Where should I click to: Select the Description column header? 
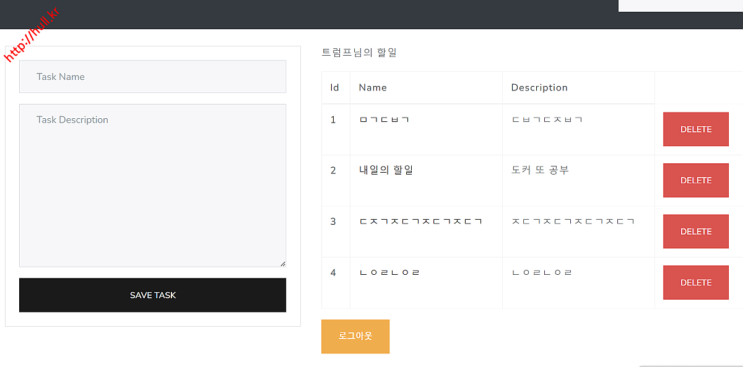click(539, 88)
